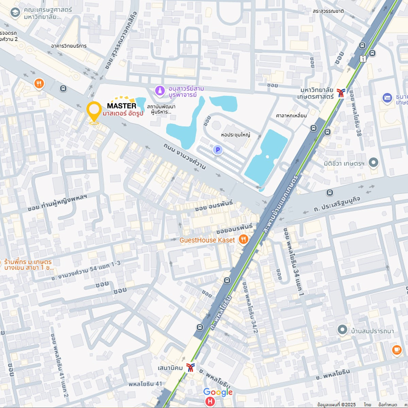
Task: Click the orange coffee cup cafe icon
Action: coord(396,350)
